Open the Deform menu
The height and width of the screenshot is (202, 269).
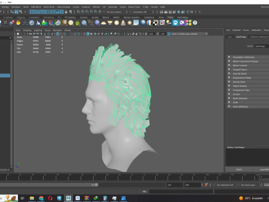[x=96, y=7]
